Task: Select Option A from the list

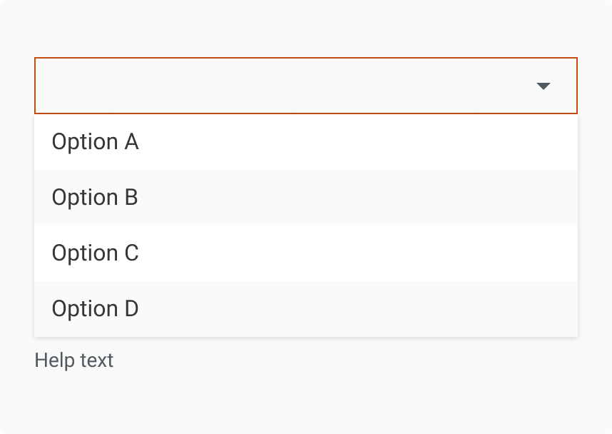Action: tap(95, 142)
